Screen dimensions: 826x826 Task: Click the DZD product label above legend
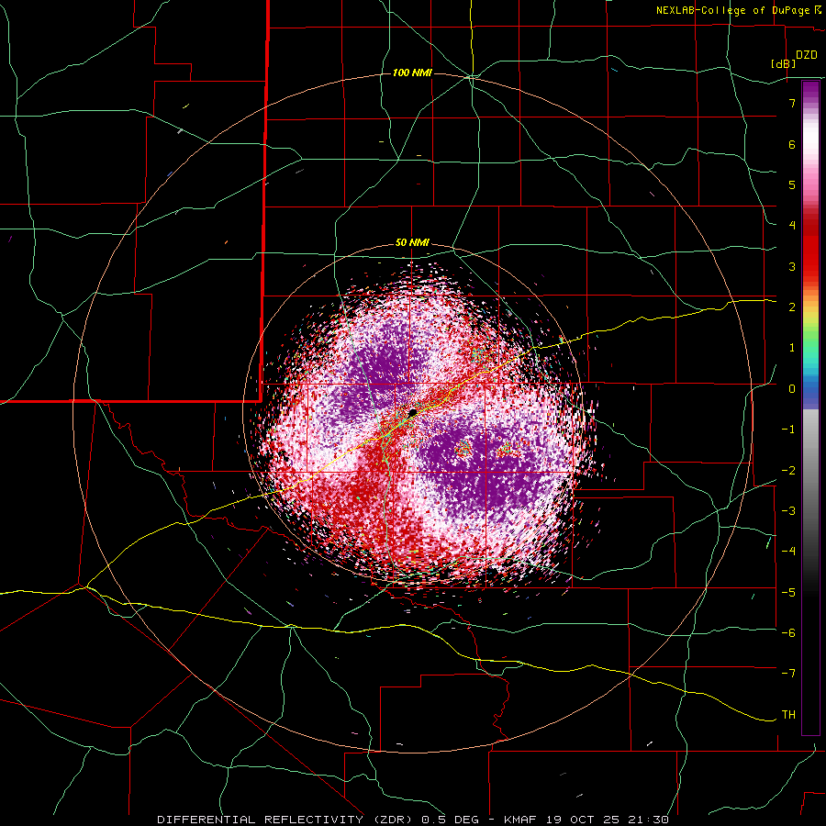point(807,55)
